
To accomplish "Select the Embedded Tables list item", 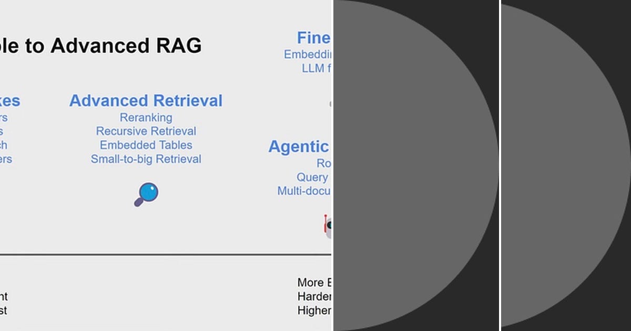I will [x=146, y=145].
